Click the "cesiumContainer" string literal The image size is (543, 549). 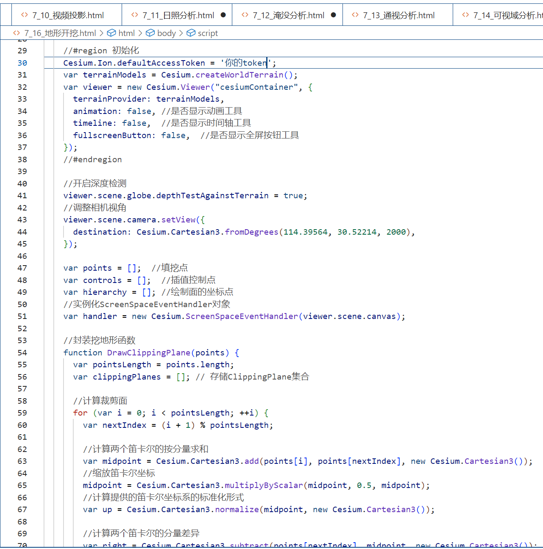[x=256, y=87]
